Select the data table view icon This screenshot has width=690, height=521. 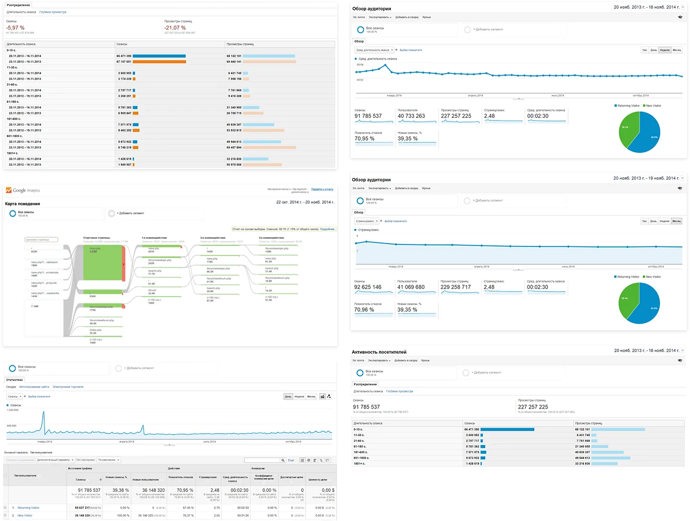302,460
